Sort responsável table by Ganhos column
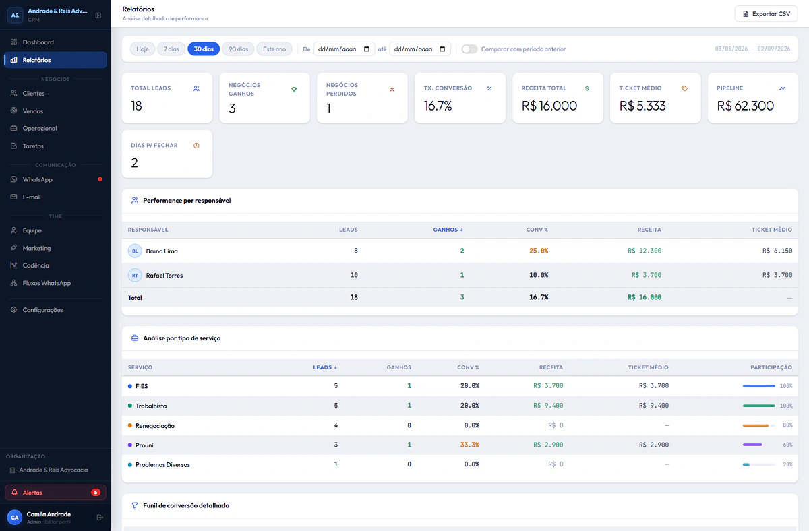Screen dimensions: 809x531 point(448,230)
